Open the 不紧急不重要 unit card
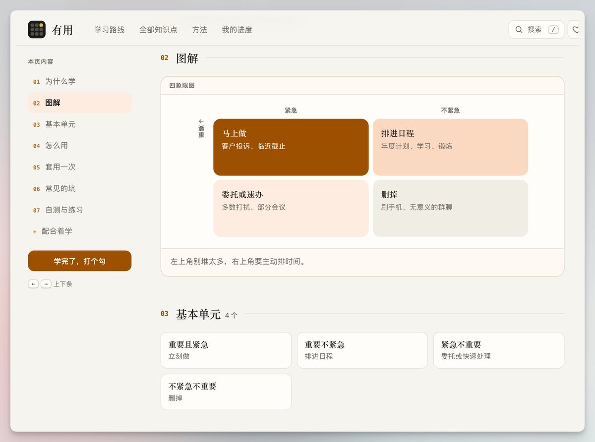595x442 pixels. [x=226, y=392]
